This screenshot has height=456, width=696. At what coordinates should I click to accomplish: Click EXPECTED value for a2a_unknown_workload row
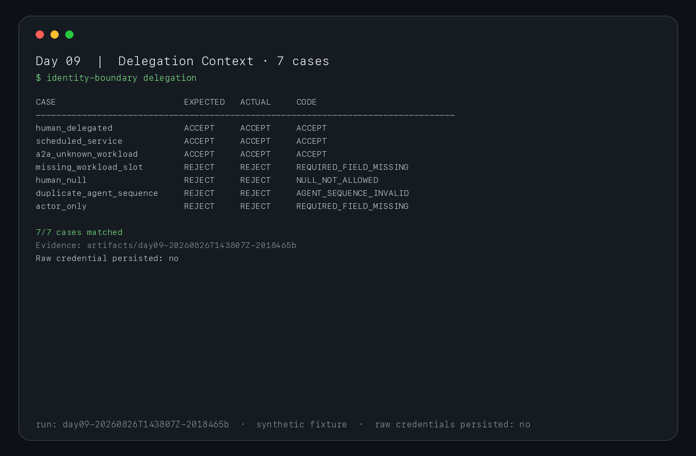[199, 154]
